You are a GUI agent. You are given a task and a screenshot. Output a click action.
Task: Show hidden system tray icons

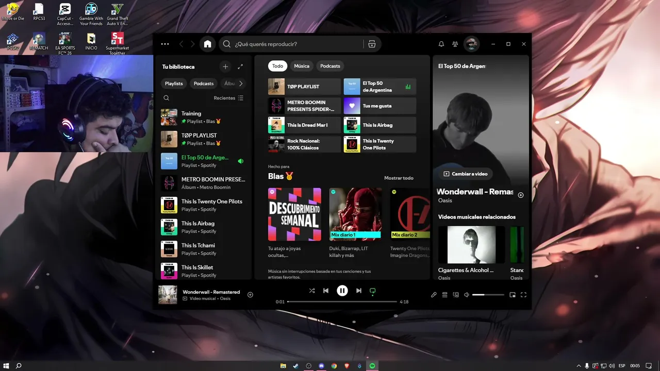click(579, 366)
